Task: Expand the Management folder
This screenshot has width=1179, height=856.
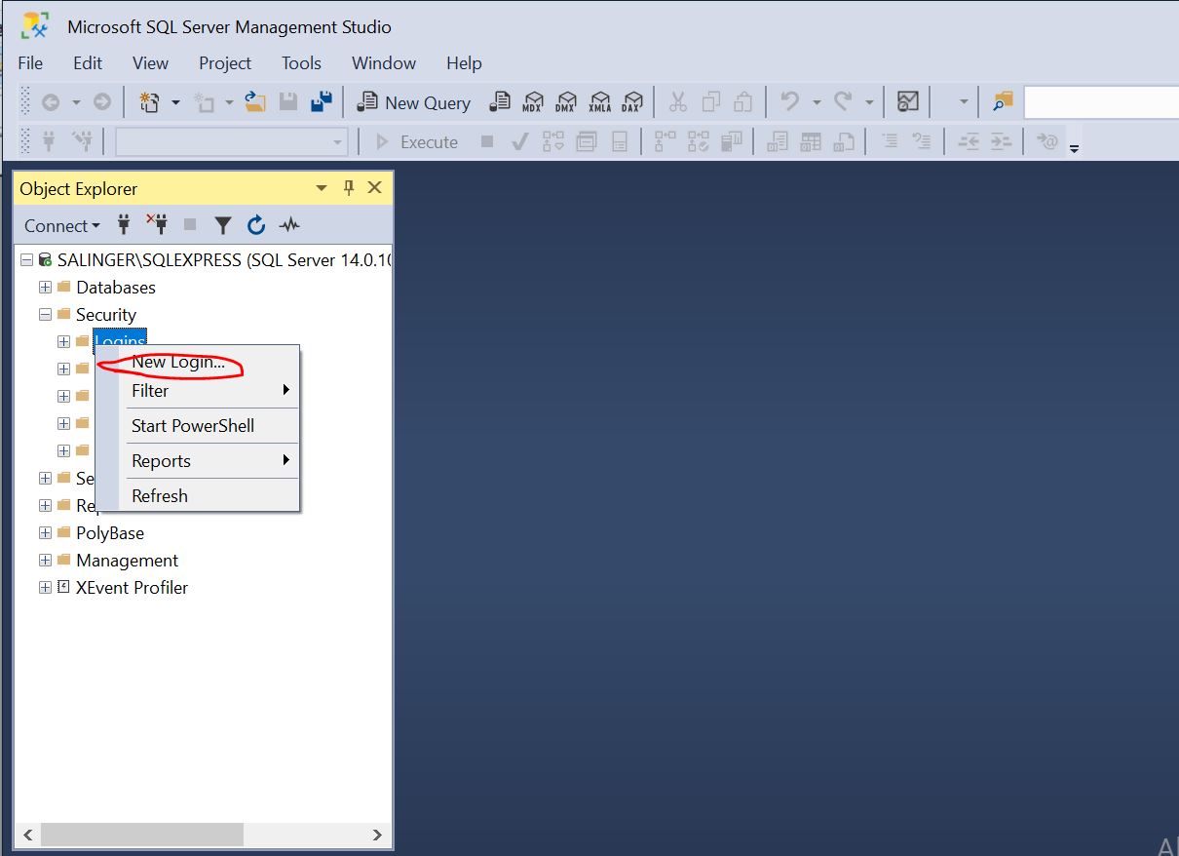Action: click(x=45, y=561)
